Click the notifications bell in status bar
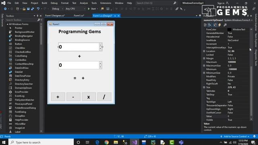 click(x=254, y=136)
